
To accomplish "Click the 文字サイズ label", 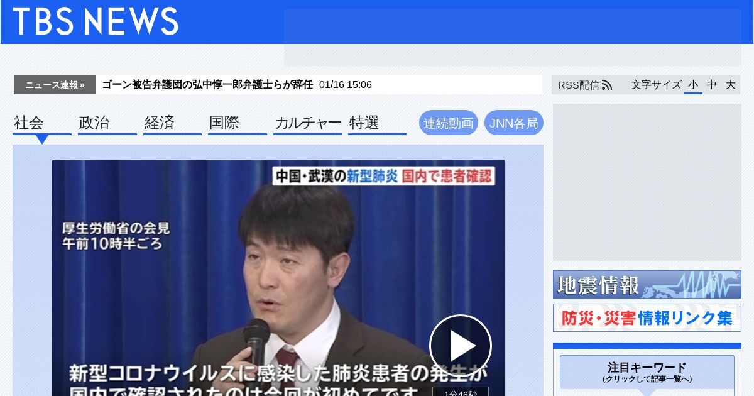I will (656, 85).
